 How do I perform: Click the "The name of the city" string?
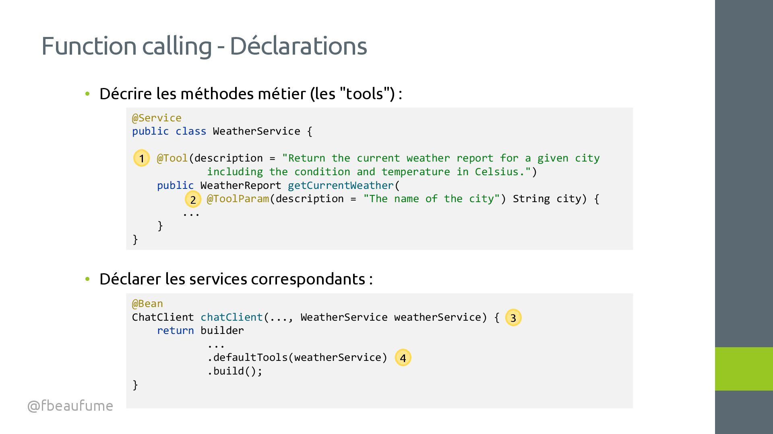point(431,199)
